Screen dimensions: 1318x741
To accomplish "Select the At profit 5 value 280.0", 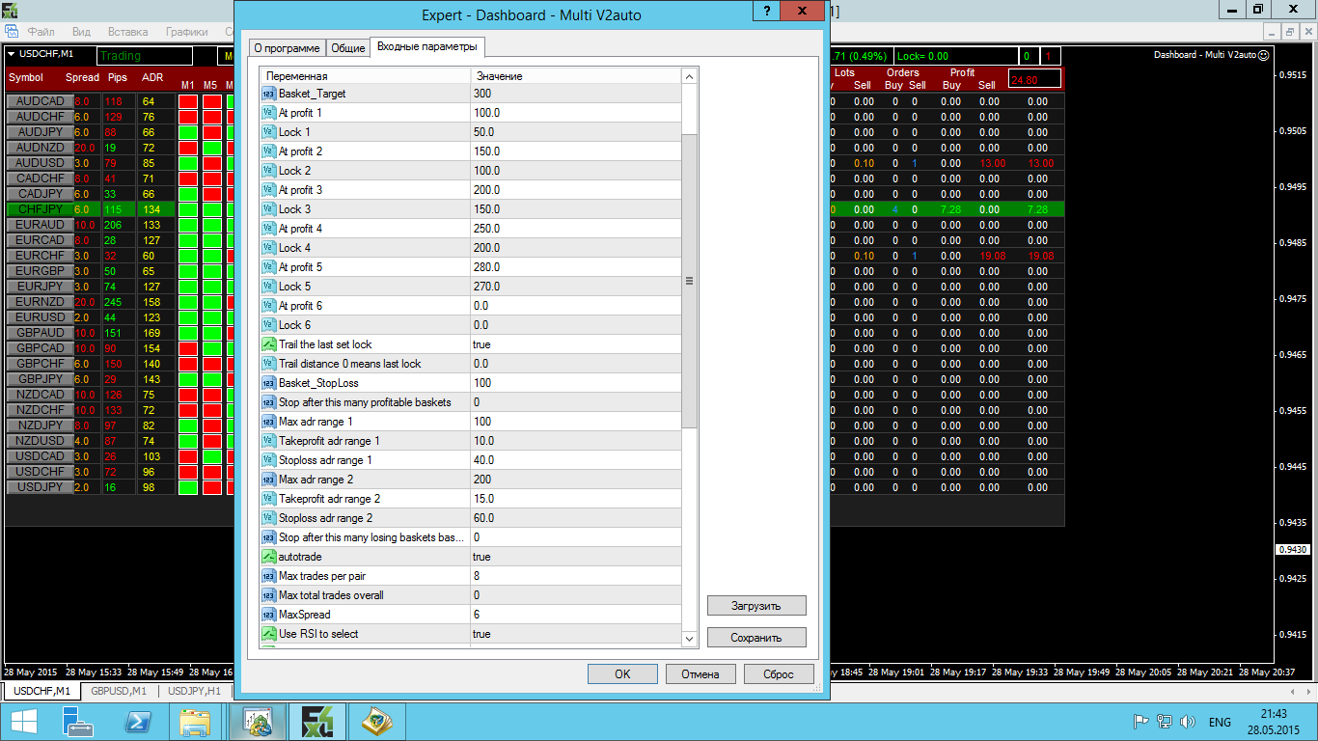I will point(576,267).
